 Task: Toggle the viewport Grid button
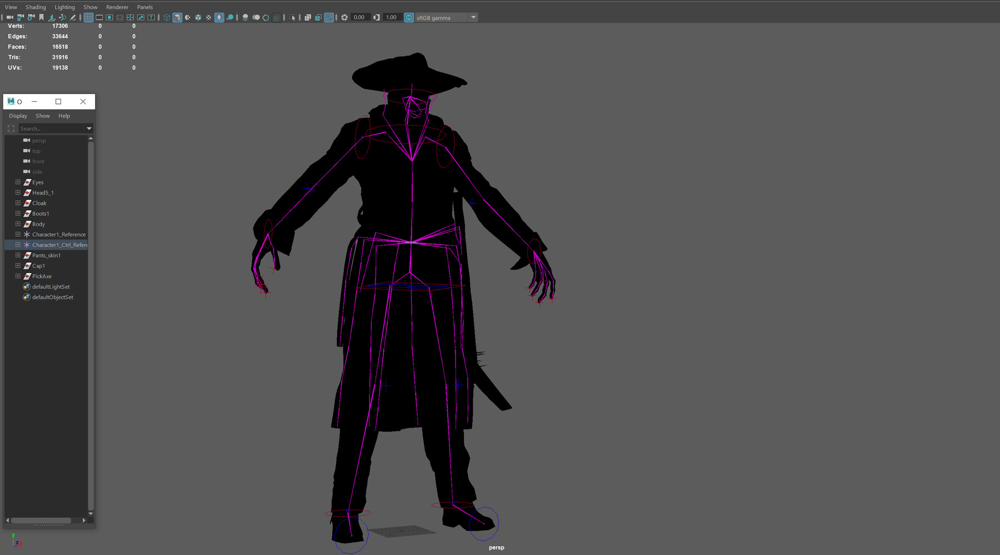point(88,17)
